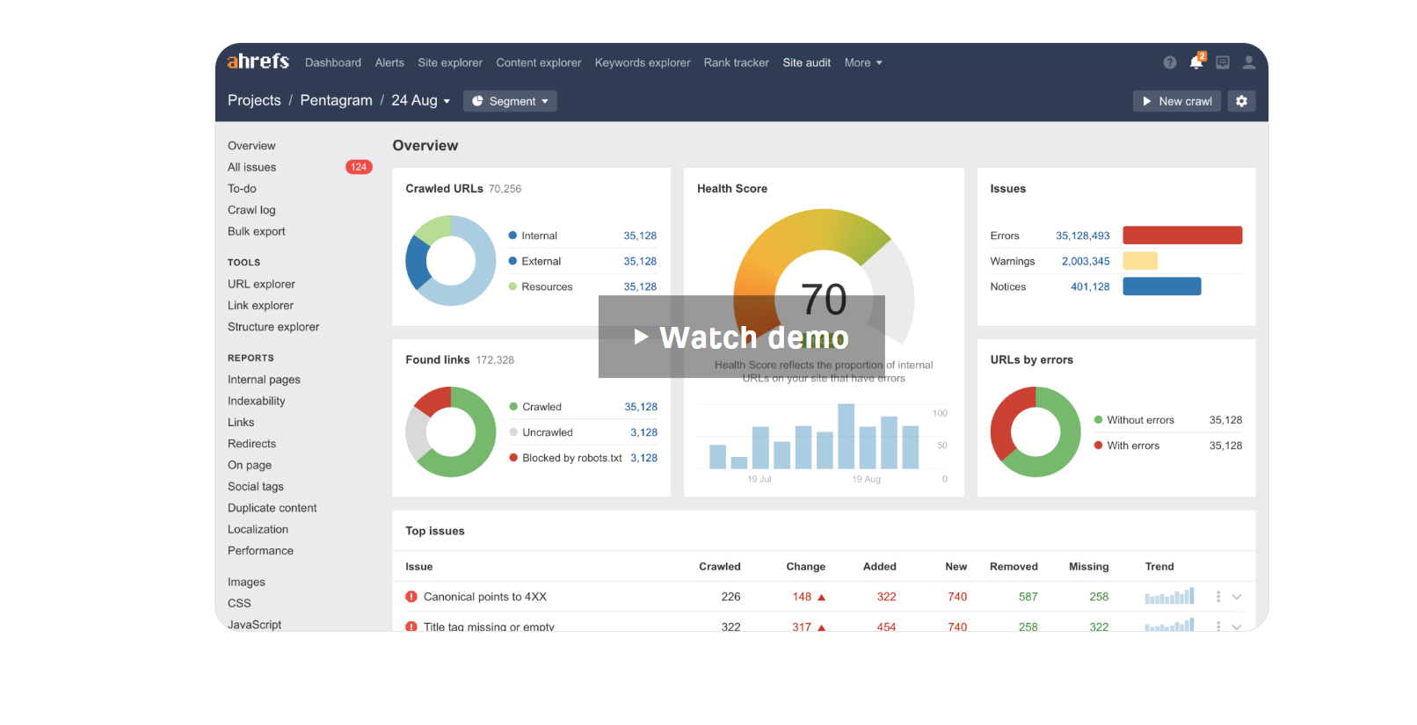Screen dimensions: 1417x725
Task: Open URL explorer tool
Action: [261, 284]
